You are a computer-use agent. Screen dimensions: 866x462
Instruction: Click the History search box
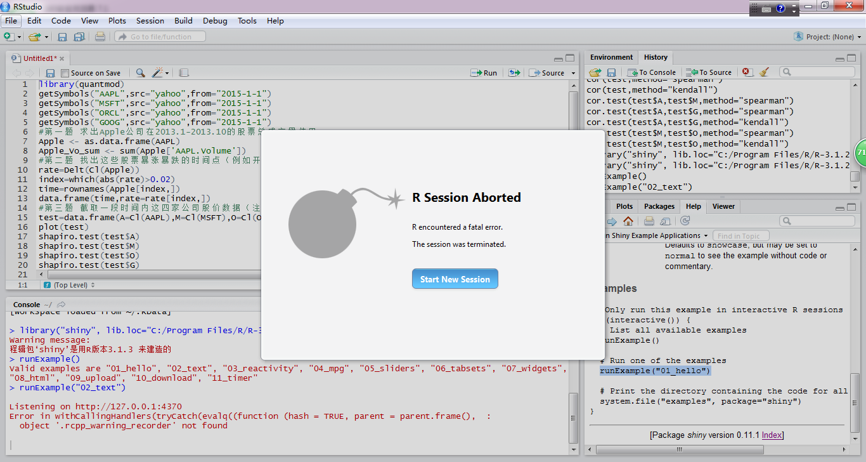816,72
